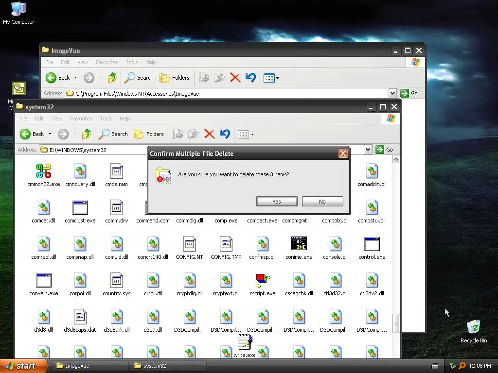The height and width of the screenshot is (373, 498).
Task: Click Search button in system32 toolbar
Action: click(x=113, y=134)
